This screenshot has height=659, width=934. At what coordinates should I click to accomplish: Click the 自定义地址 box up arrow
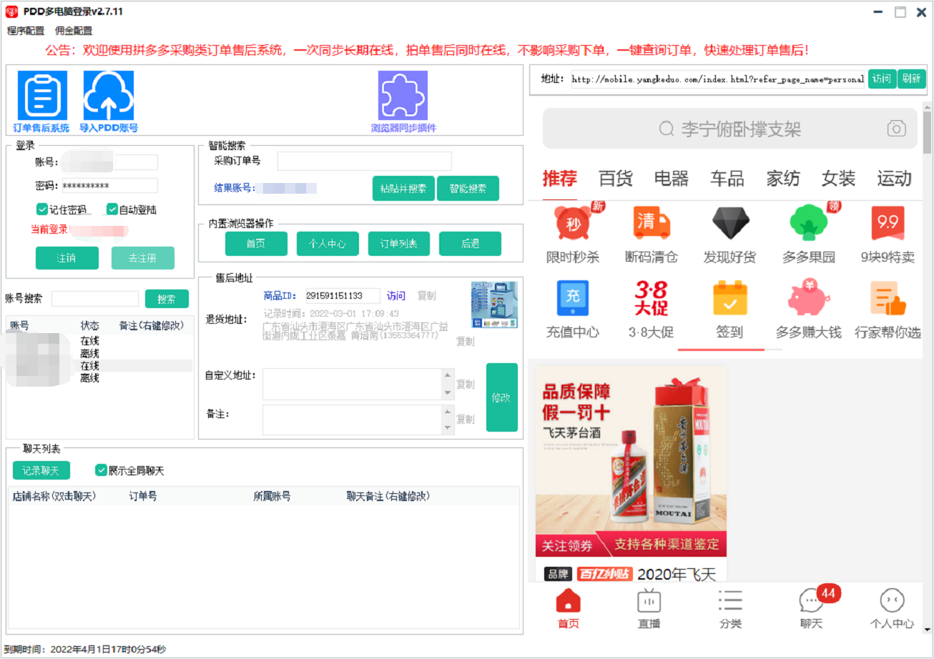point(448,375)
